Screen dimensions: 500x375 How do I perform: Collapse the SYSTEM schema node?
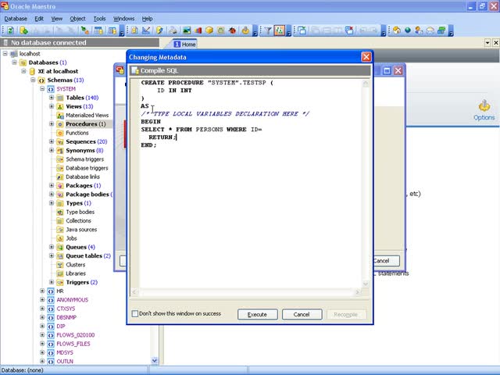[42, 88]
